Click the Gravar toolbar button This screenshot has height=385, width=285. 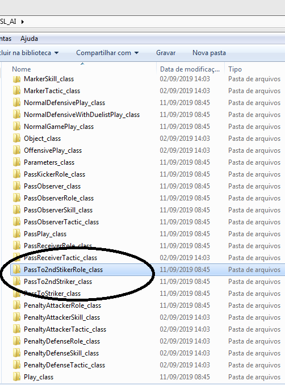coord(166,53)
